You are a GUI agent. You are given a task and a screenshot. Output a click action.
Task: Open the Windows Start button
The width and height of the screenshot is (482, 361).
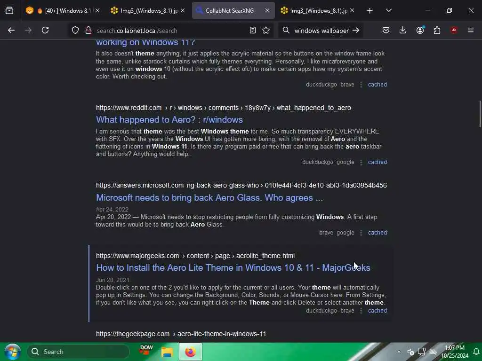pyautogui.click(x=12, y=352)
